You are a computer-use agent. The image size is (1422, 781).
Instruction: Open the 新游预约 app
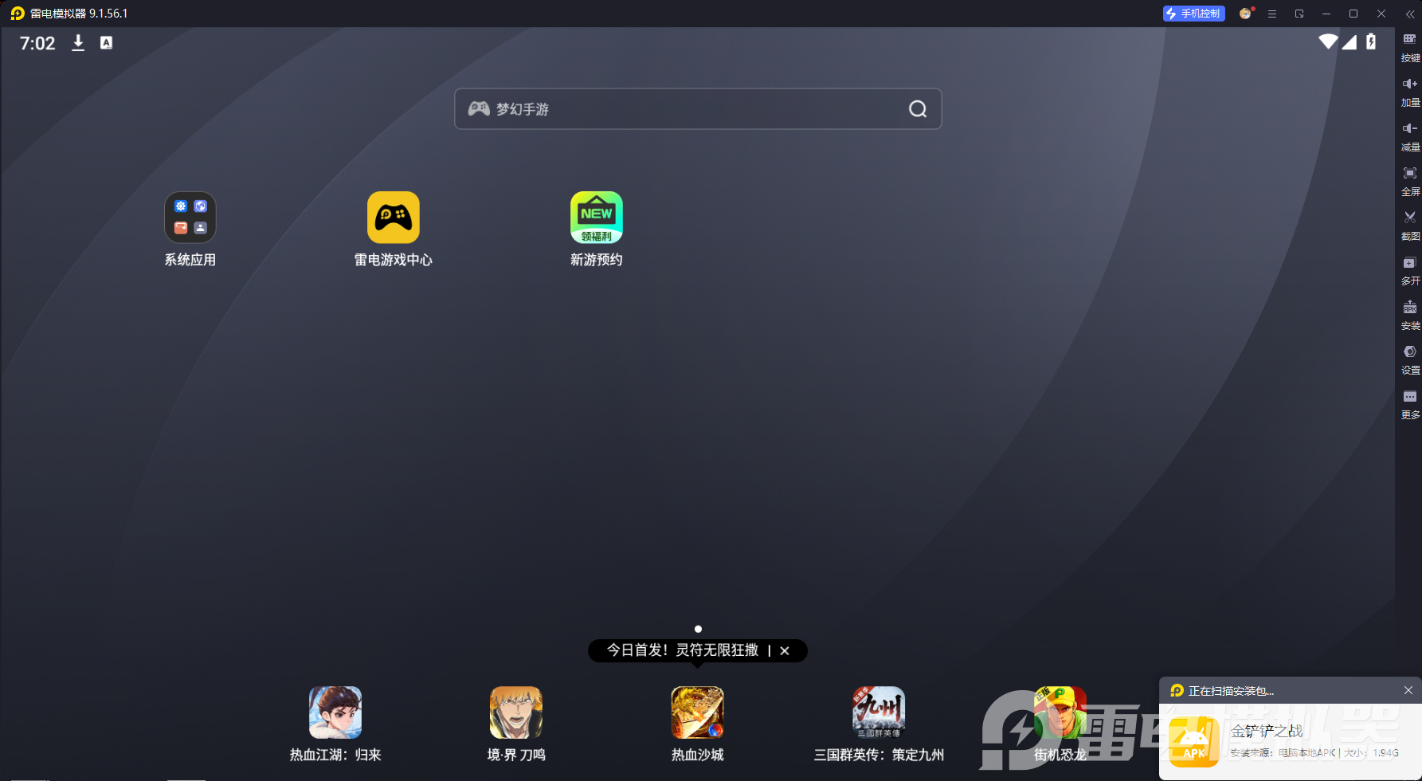[x=596, y=229]
